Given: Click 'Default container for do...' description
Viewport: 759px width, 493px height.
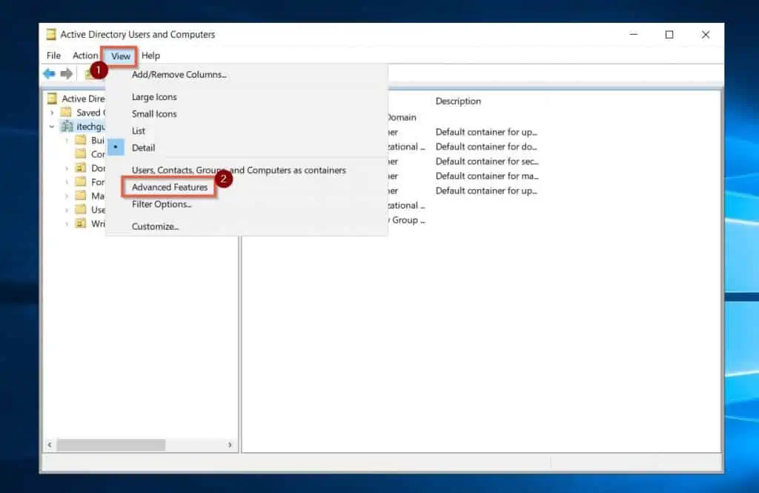Looking at the screenshot, I should [486, 147].
